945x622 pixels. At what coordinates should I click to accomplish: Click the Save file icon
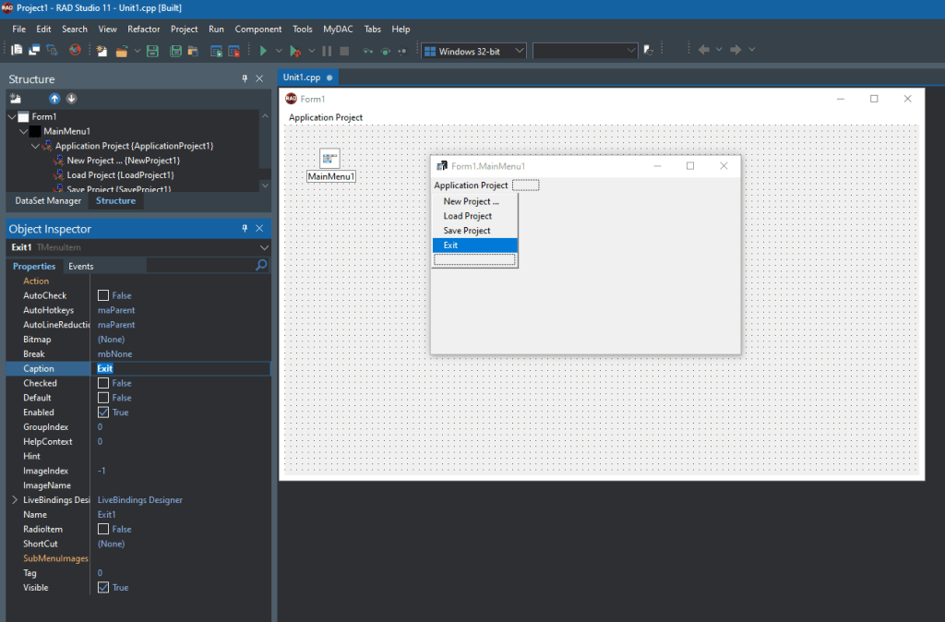152,52
